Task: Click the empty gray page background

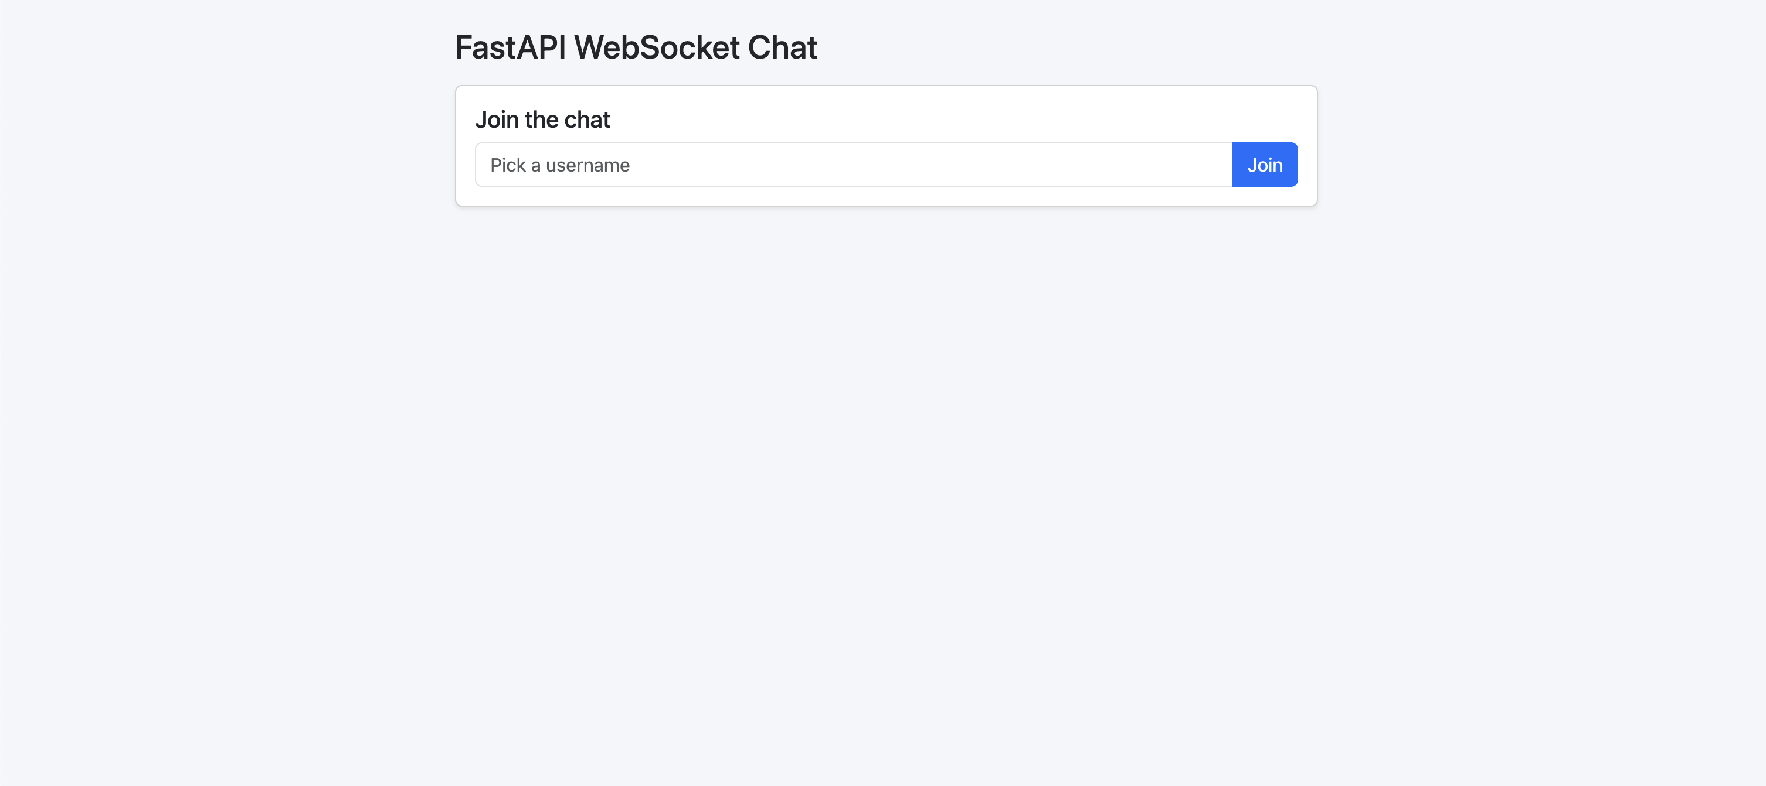Action: (x=884, y=493)
